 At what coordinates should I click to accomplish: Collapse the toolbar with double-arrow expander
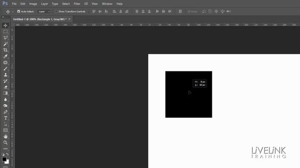click(3, 17)
